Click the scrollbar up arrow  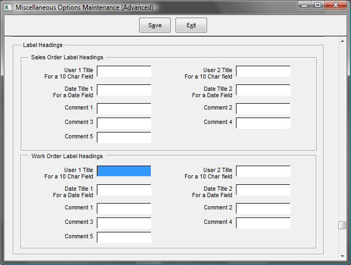342,41
